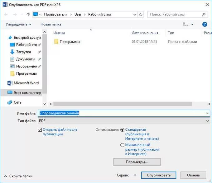Viewport: 212px width, 183px height.
Task: Click the Имя файла text field
Action: (124, 113)
